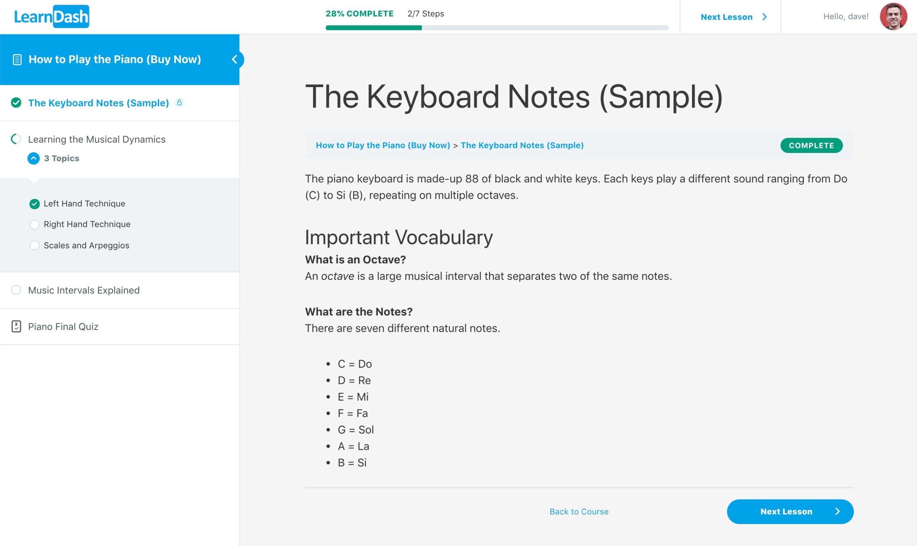Open the Music Intervals Explained lesson
Screen dimensions: 917x546
pos(84,290)
